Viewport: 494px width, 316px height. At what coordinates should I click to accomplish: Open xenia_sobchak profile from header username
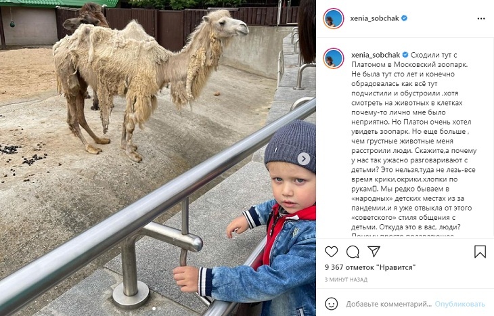(x=375, y=18)
